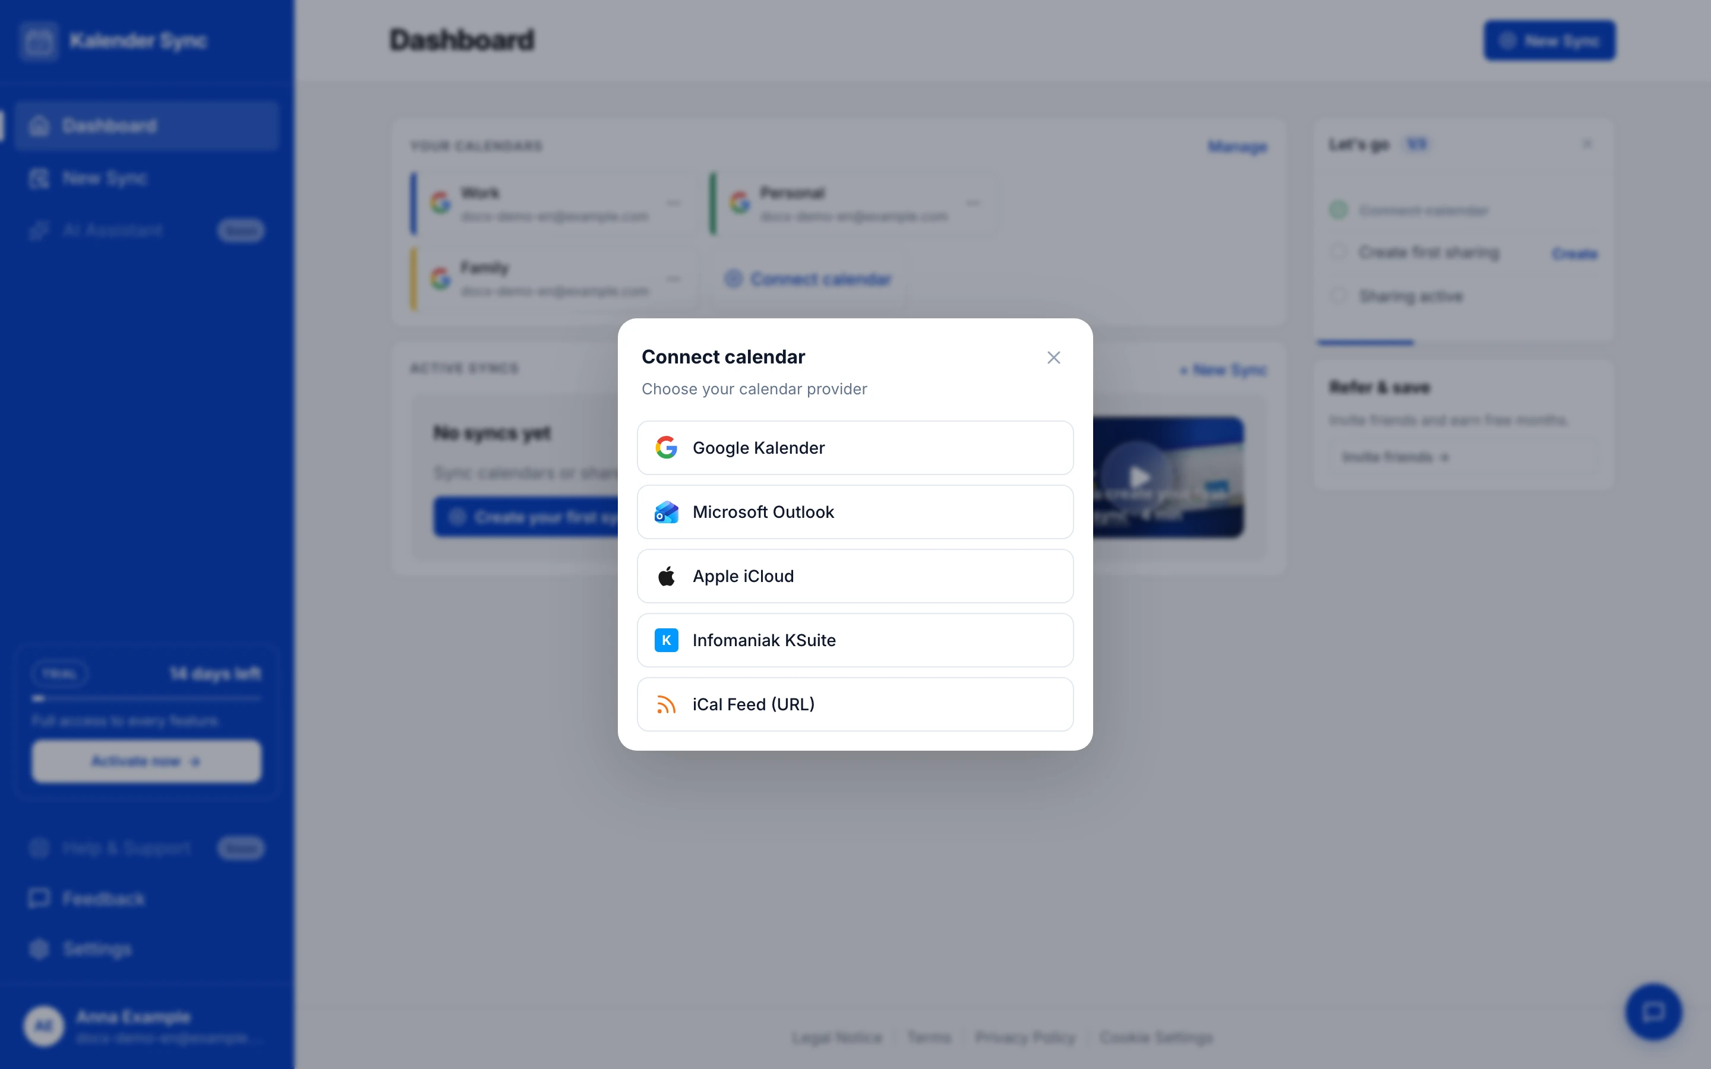Open options menu for Family calendar
This screenshot has height=1069, width=1711.
click(674, 279)
